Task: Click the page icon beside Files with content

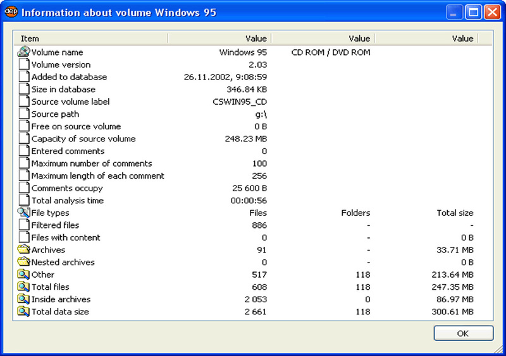Action: click(23, 237)
